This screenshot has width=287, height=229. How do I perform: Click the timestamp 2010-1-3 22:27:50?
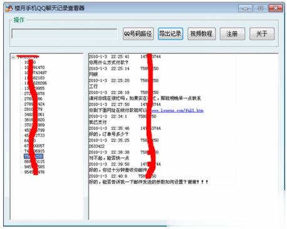109,104
